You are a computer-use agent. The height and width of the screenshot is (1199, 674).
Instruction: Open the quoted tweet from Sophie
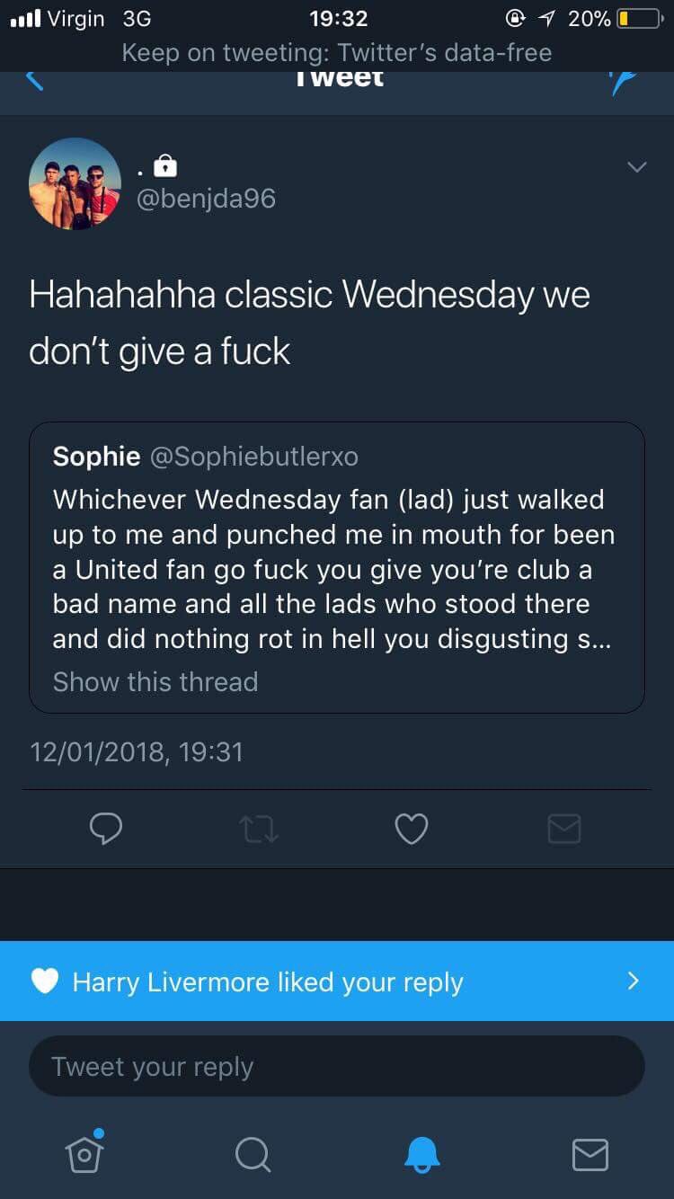(336, 566)
